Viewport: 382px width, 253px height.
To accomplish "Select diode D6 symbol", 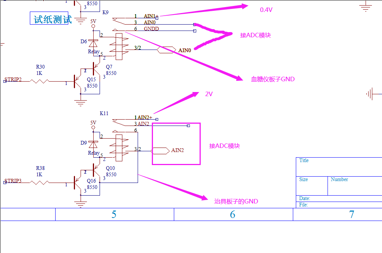I will (x=93, y=43).
